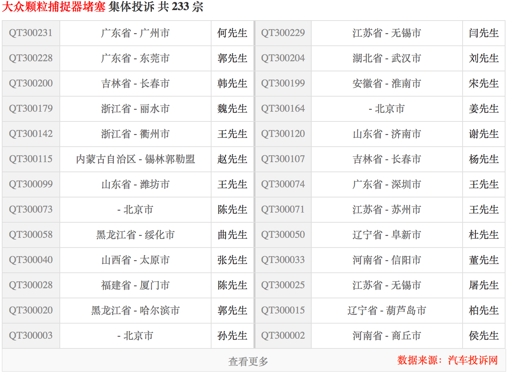Open complaint QT300179 from 丽水市
The image size is (508, 374).
(31, 109)
